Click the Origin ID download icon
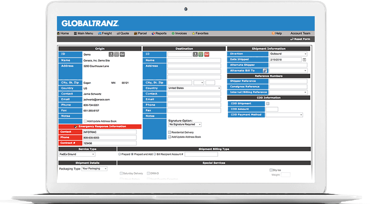 pyautogui.click(x=111, y=54)
